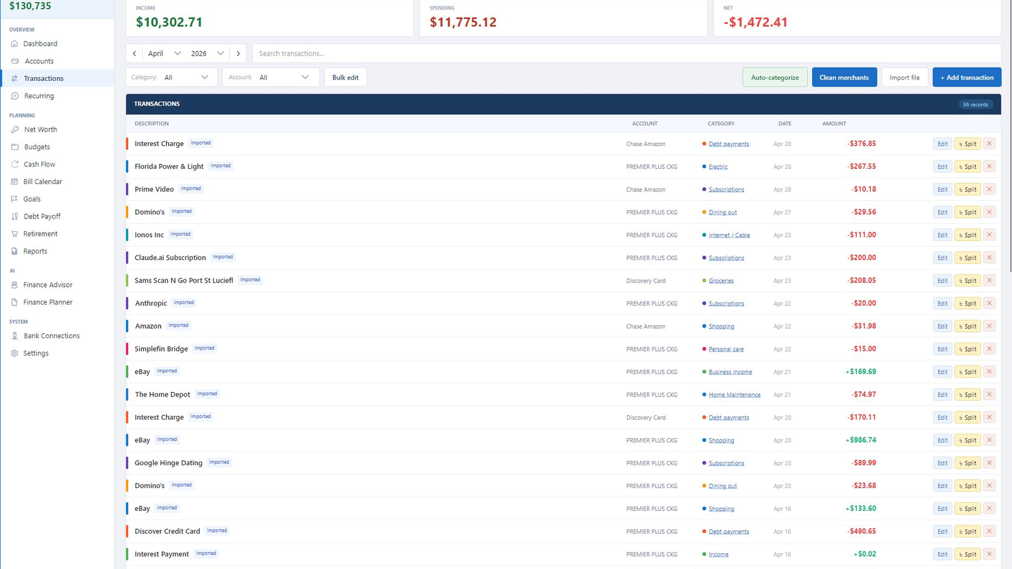Navigate to Debt Payoff page
This screenshot has width=1012, height=569.
click(57, 216)
